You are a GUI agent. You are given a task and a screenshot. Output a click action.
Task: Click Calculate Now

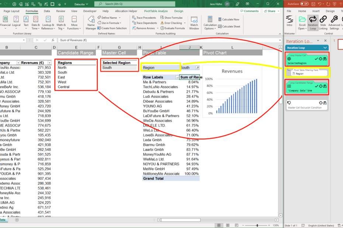pos(229,19)
